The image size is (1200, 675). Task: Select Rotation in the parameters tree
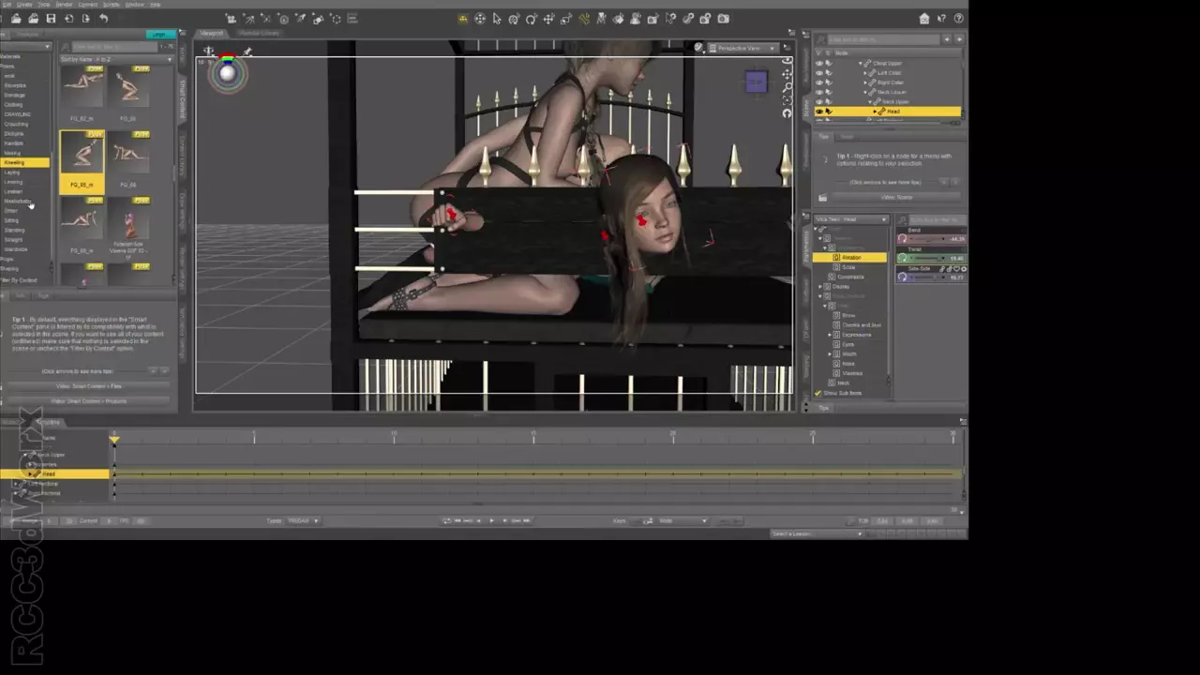click(851, 257)
